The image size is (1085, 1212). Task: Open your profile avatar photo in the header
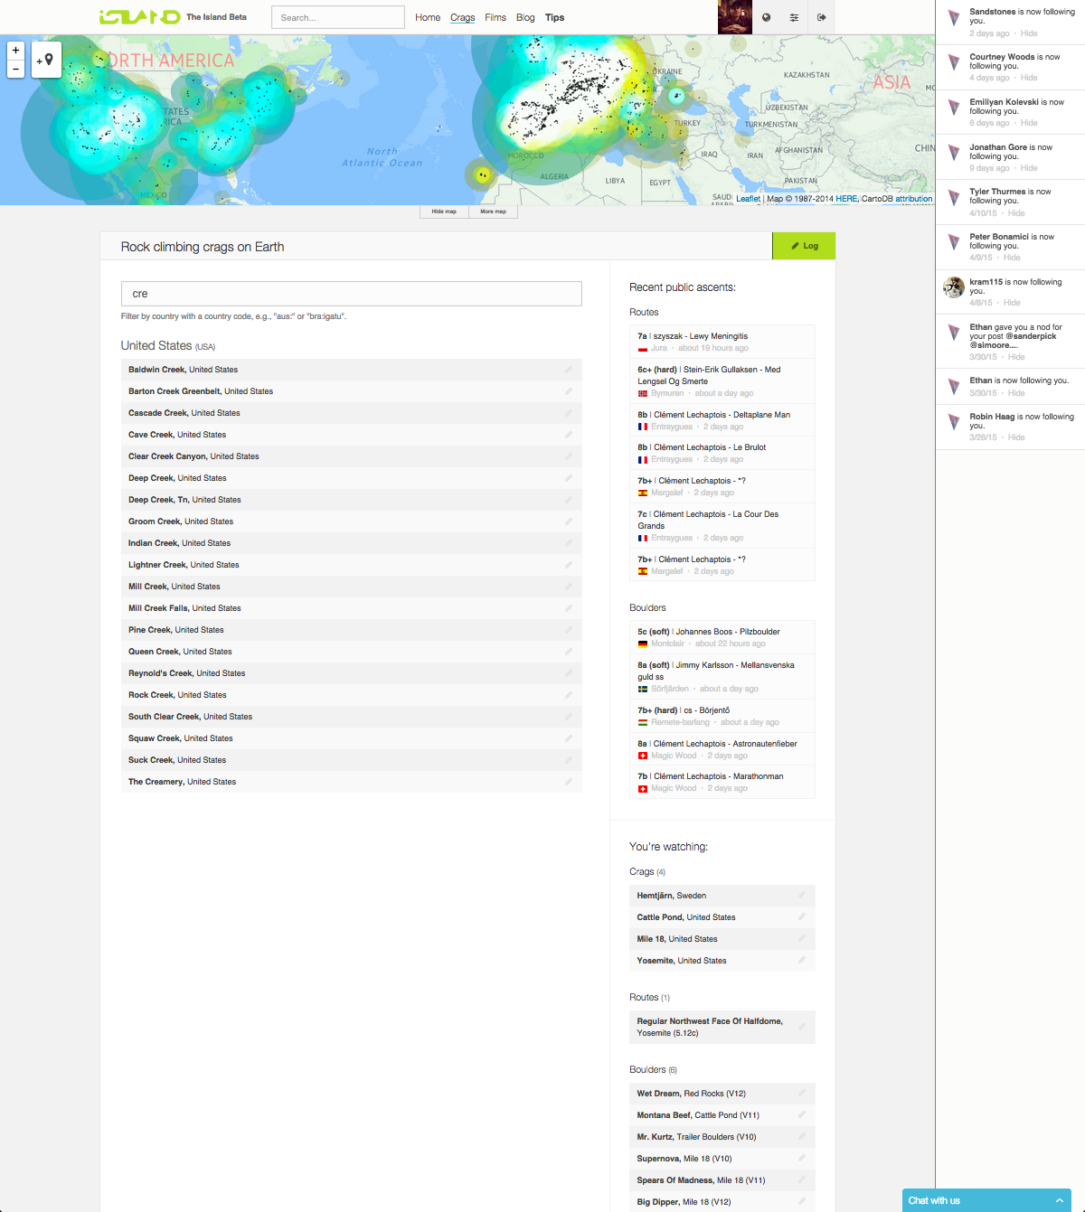point(734,16)
